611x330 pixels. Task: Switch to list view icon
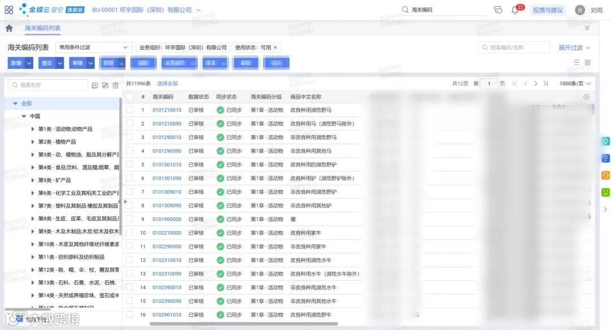click(576, 62)
